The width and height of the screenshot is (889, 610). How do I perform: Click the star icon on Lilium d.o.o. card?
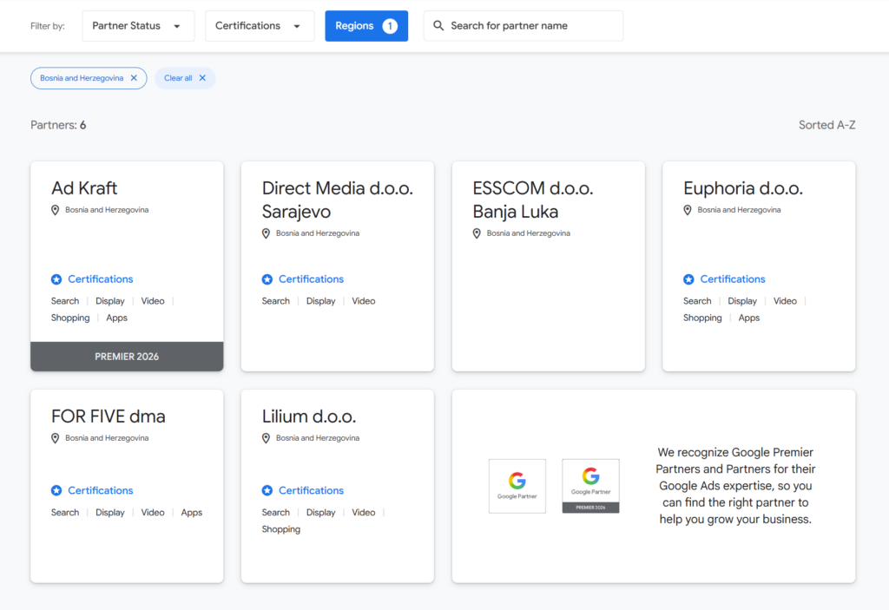[x=267, y=491]
